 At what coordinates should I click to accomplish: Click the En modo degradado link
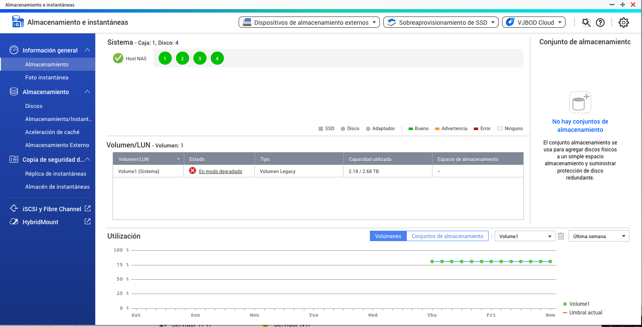tap(220, 171)
